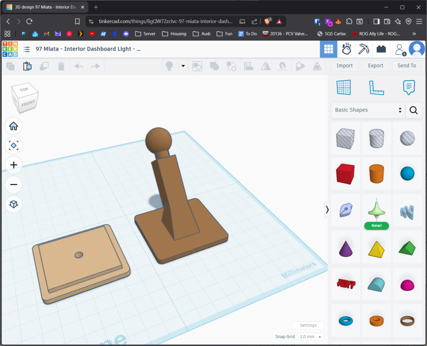Screen dimensions: 427x346
Task: Zoom out with the minus button
Action: 13,184
